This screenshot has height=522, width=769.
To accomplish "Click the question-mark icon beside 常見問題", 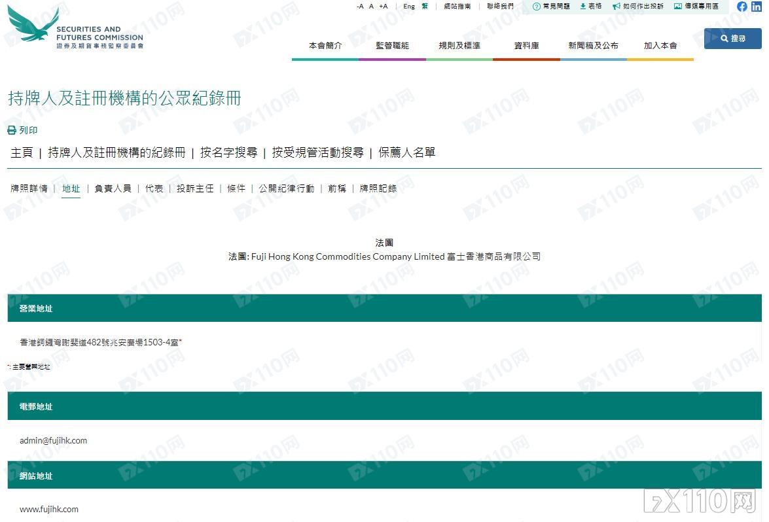I will point(535,6).
